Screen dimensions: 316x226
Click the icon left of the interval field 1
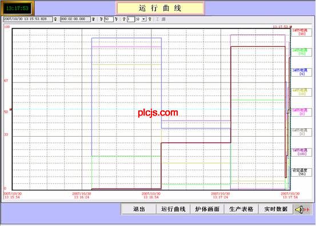(x=124, y=19)
